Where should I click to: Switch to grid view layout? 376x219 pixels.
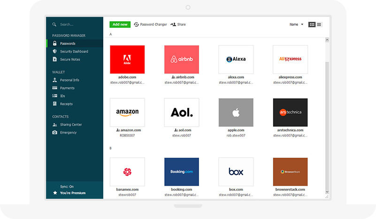point(312,24)
